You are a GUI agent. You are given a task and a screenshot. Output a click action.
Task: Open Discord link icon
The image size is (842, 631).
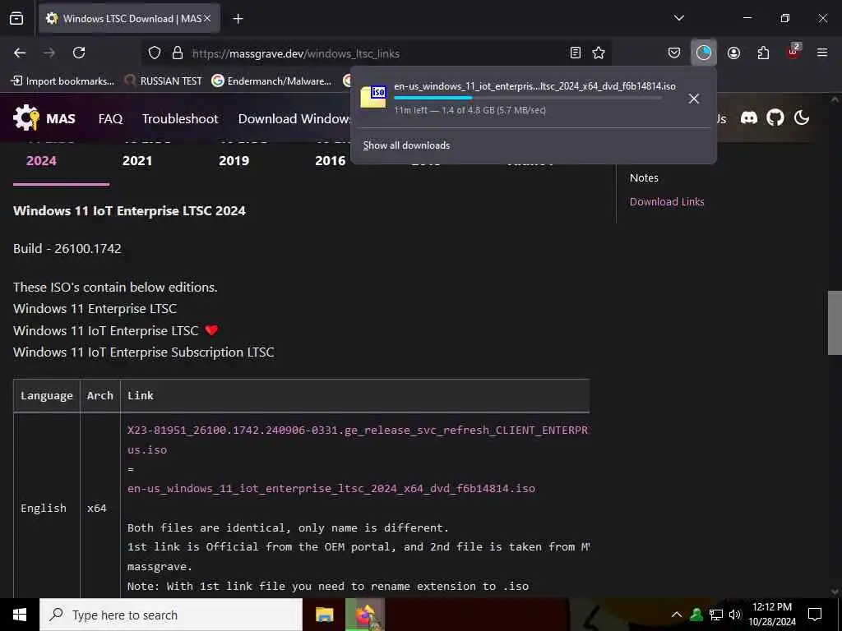tap(748, 118)
